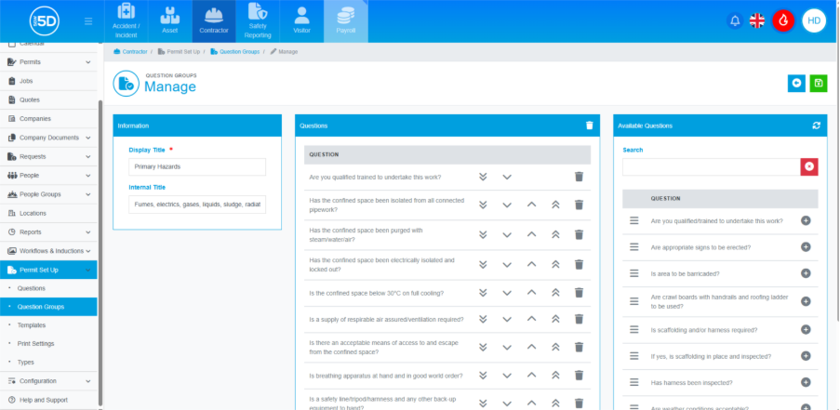Click the green save icon button
This screenshot has height=410, width=840.
tap(818, 84)
